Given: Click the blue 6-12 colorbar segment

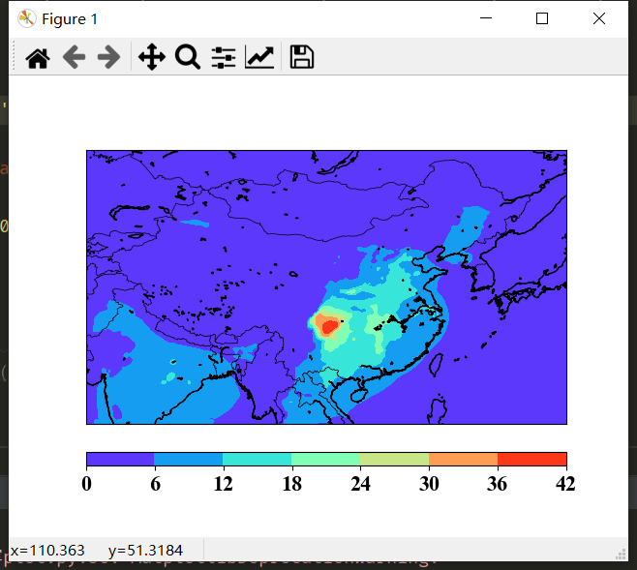Looking at the screenshot, I should 189,459.
